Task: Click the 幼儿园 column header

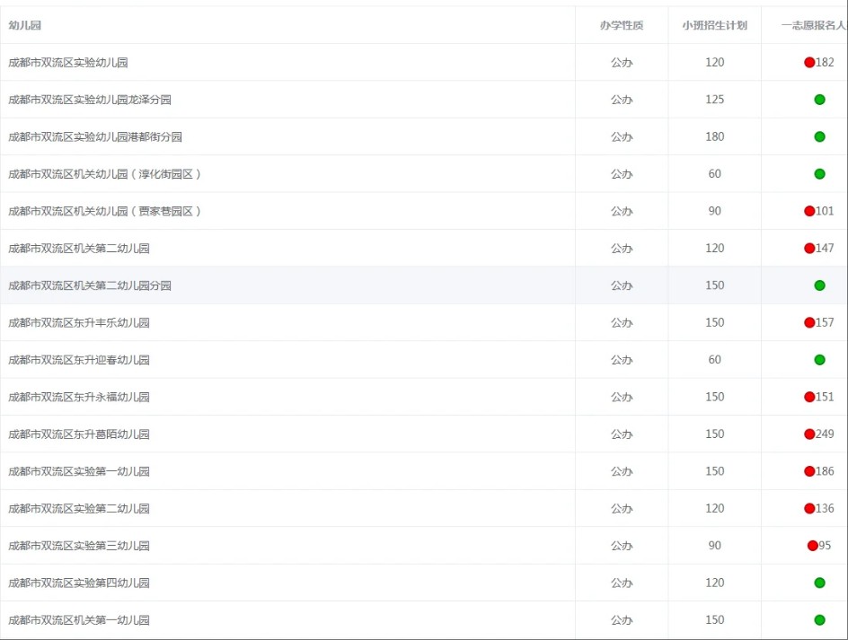Action: click(25, 25)
